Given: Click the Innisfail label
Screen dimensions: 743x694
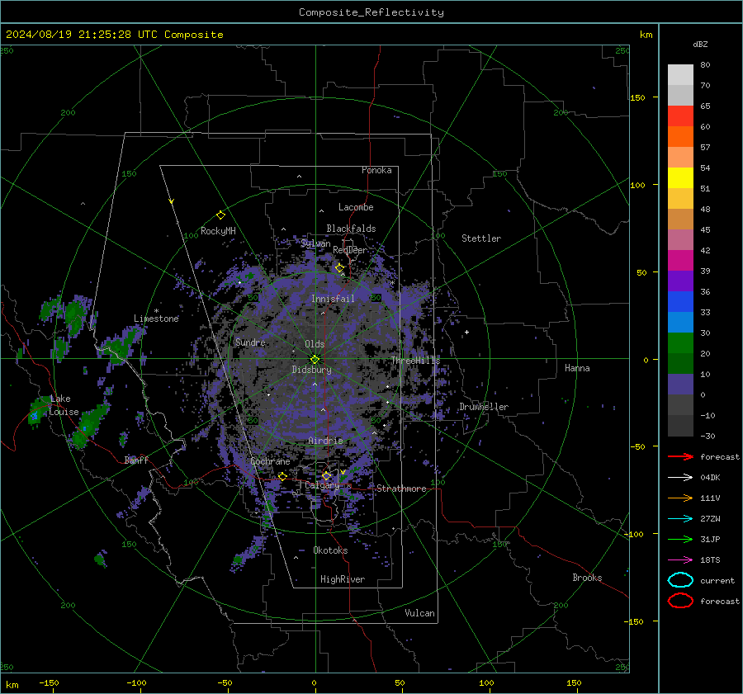Looking at the screenshot, I should tap(333, 299).
